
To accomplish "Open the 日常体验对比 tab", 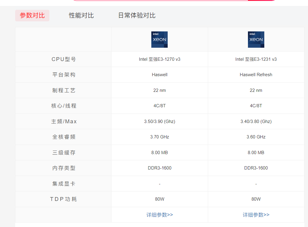I will click(x=137, y=15).
